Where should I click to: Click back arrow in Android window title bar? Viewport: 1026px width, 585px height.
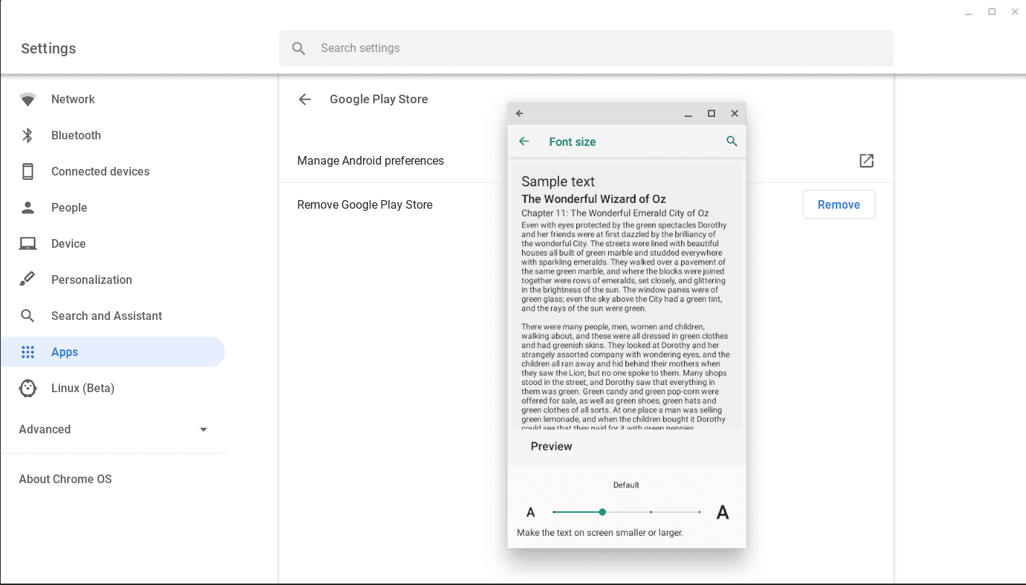[x=519, y=113]
